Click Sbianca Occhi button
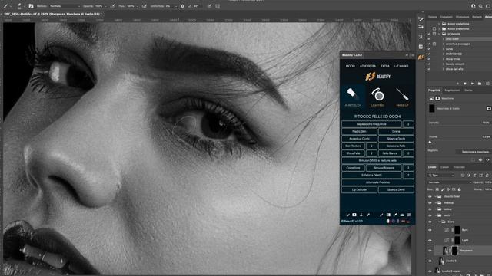 click(396, 139)
